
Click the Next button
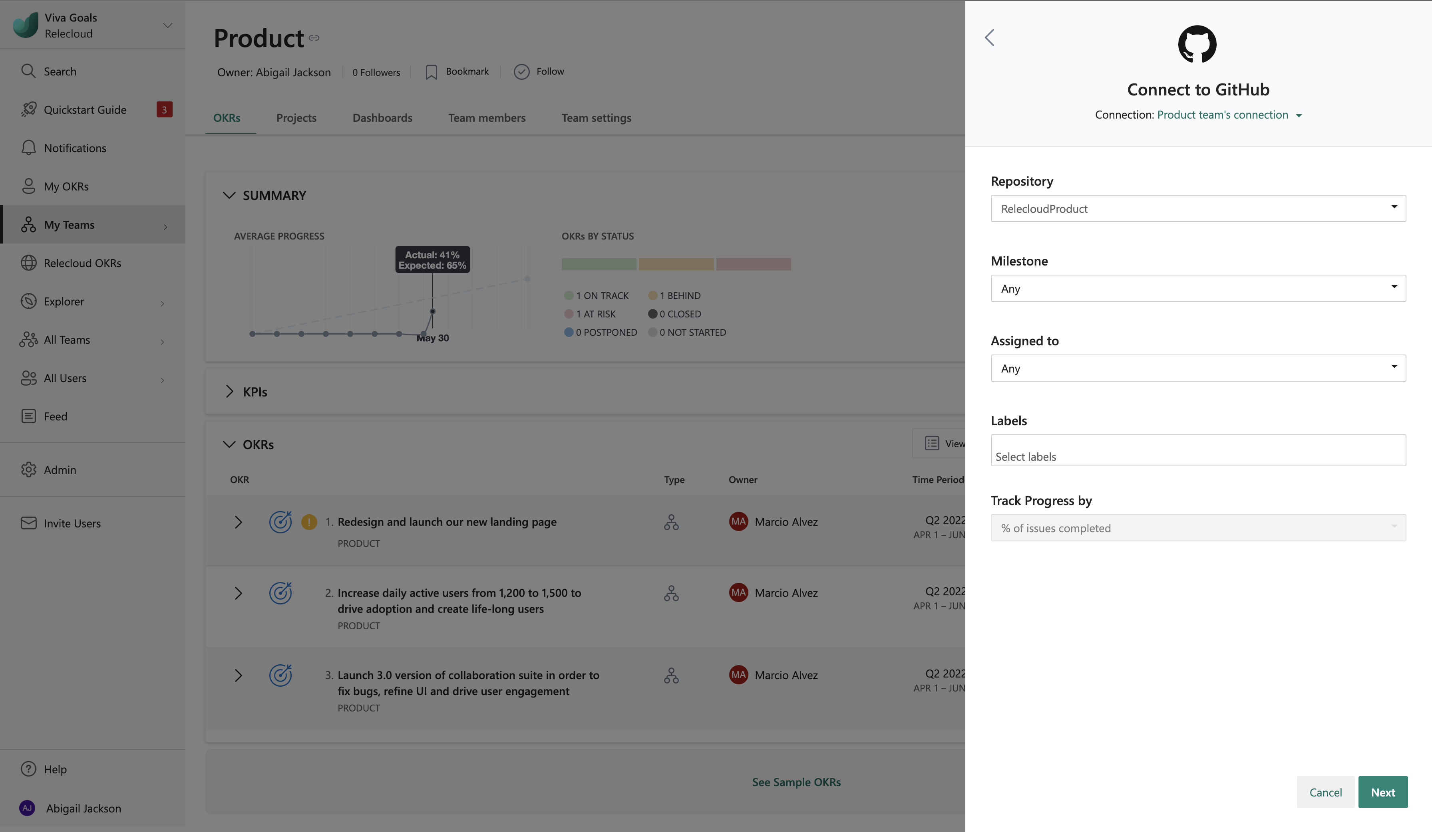(1382, 792)
